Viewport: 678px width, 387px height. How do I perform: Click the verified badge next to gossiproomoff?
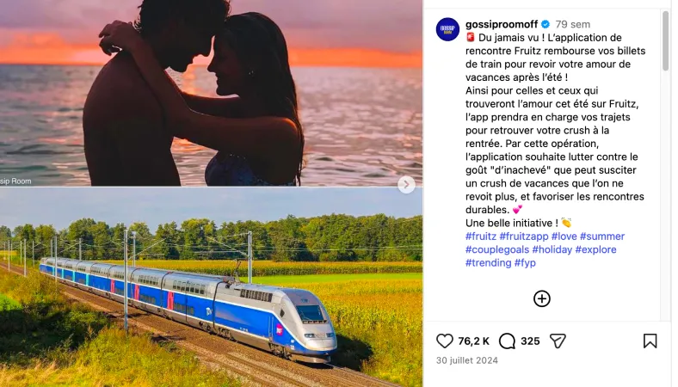click(545, 25)
